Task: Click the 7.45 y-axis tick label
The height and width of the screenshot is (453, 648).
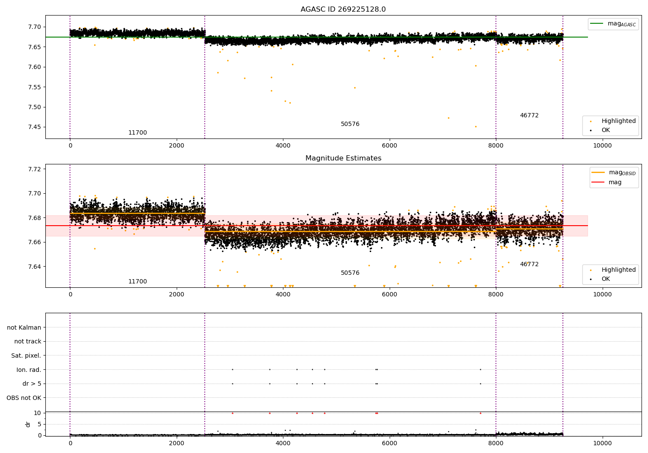Action: 35,127
